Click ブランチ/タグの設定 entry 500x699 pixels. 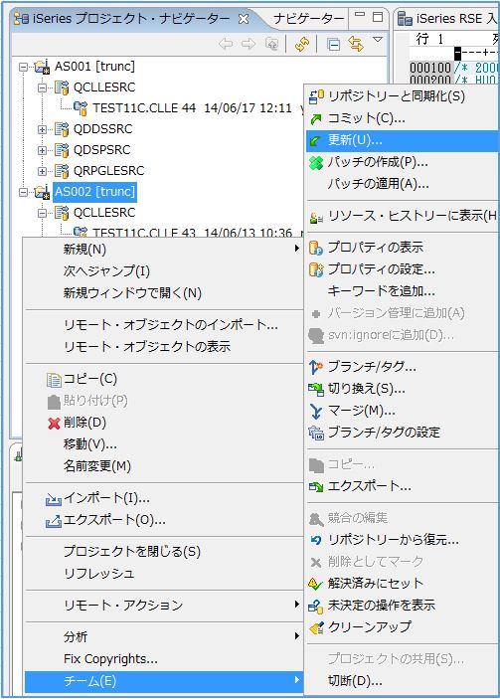(402, 432)
